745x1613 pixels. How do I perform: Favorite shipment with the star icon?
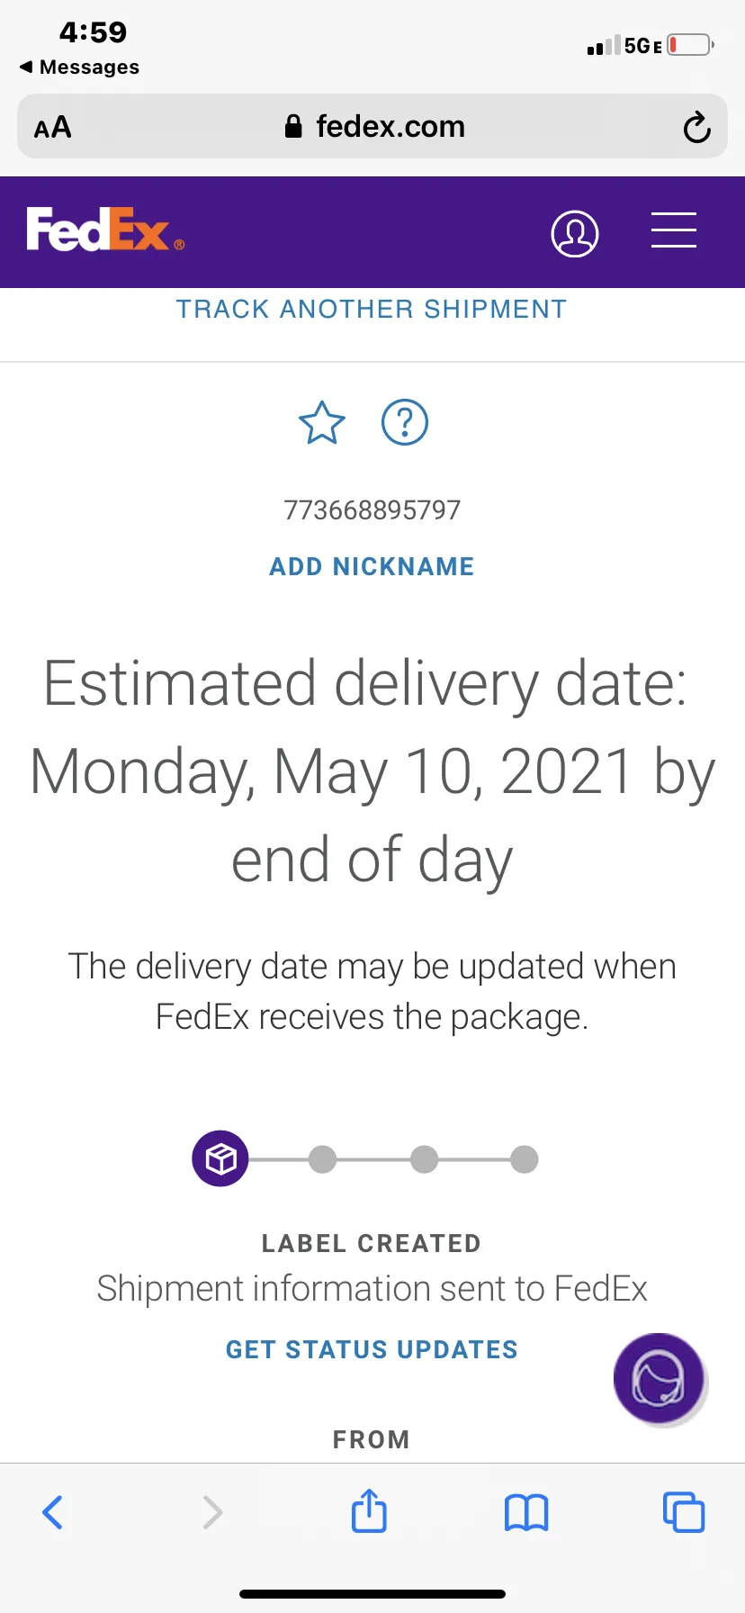pyautogui.click(x=322, y=422)
